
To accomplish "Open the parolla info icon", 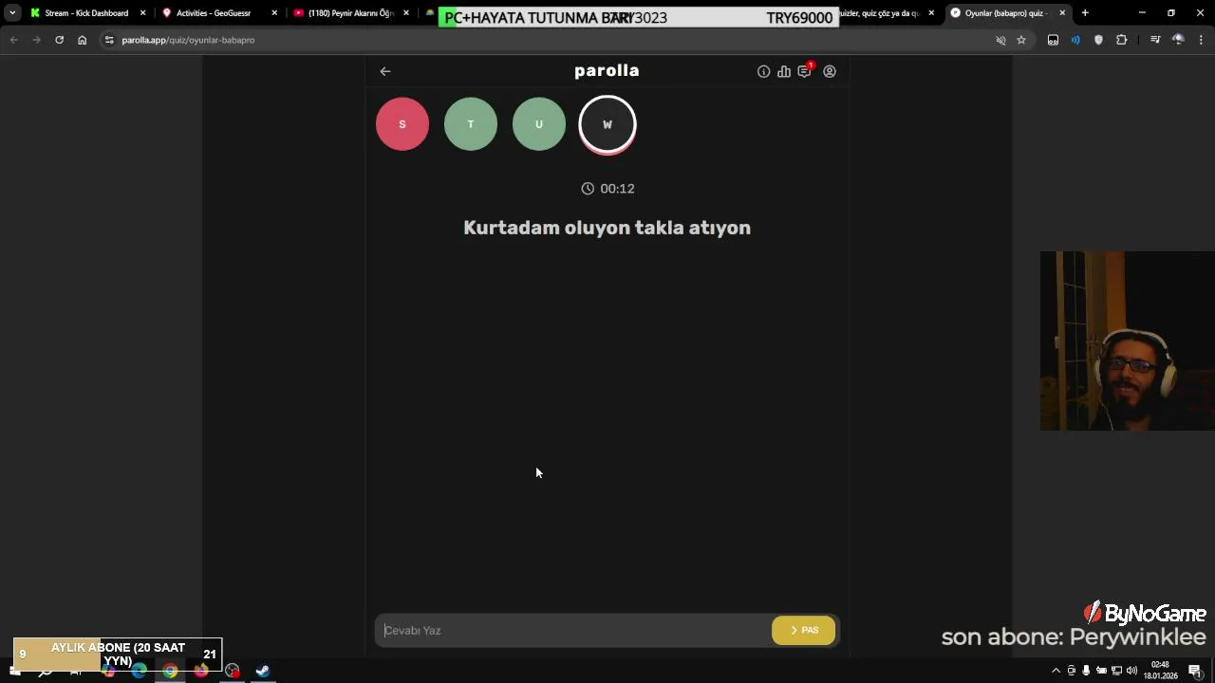I will (x=763, y=71).
